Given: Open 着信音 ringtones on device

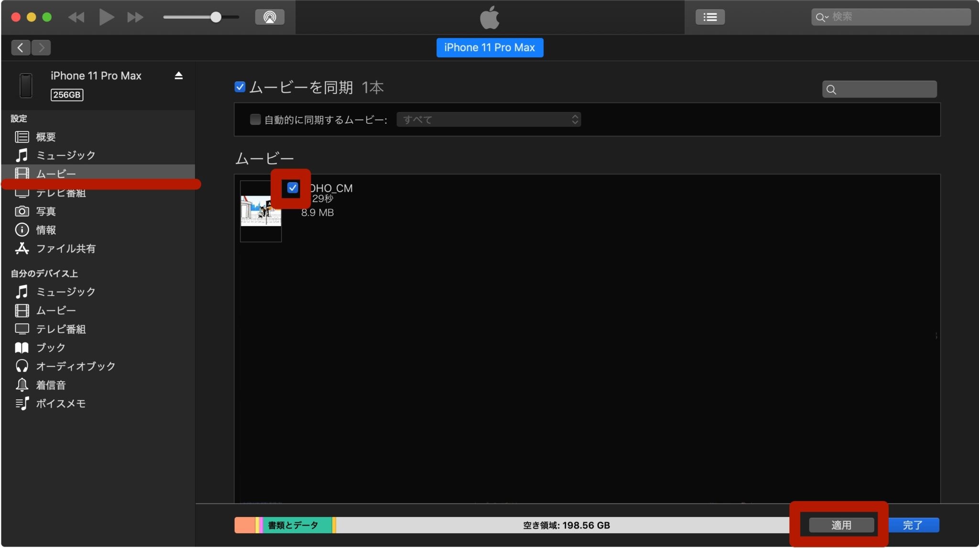Looking at the screenshot, I should click(98, 385).
